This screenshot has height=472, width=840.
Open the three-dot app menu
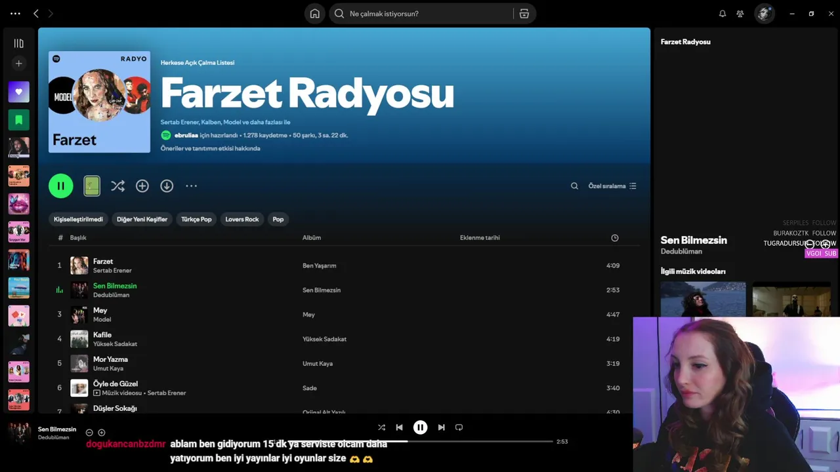[x=15, y=13]
